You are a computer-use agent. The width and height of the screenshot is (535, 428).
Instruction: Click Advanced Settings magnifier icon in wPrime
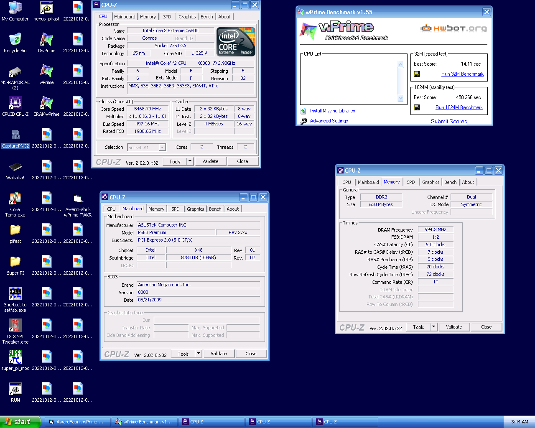[x=303, y=121]
